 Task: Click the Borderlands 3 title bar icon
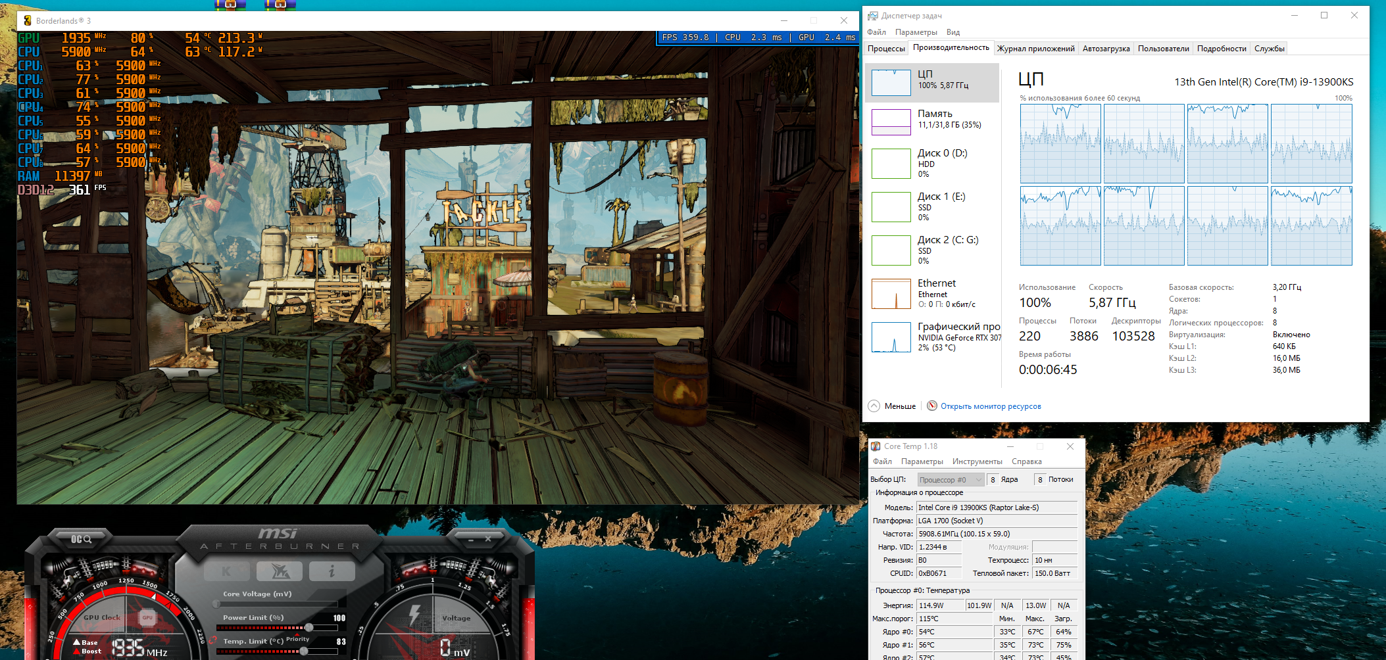tap(28, 20)
